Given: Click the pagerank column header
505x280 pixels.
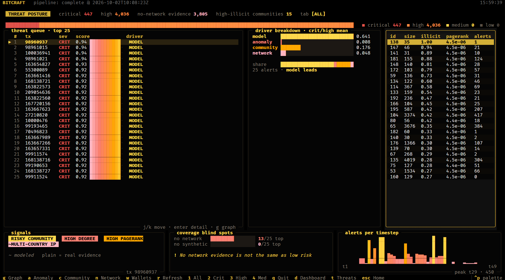Looking at the screenshot, I should coord(457,36).
